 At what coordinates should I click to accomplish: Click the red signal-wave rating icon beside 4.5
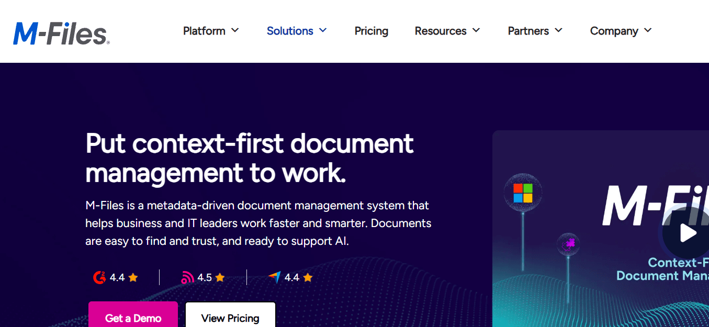pos(187,277)
